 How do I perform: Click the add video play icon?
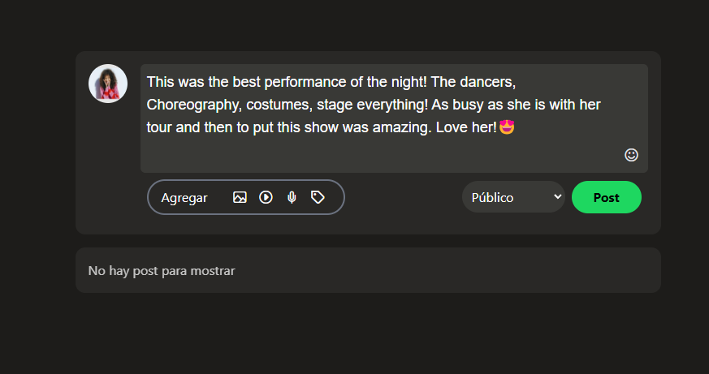[266, 197]
